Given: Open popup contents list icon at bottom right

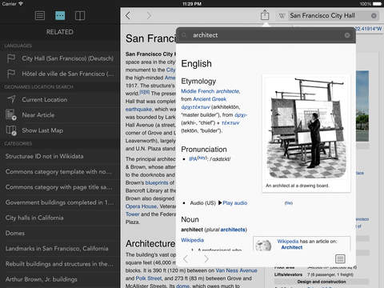Looking at the screenshot, I should click(340, 258).
